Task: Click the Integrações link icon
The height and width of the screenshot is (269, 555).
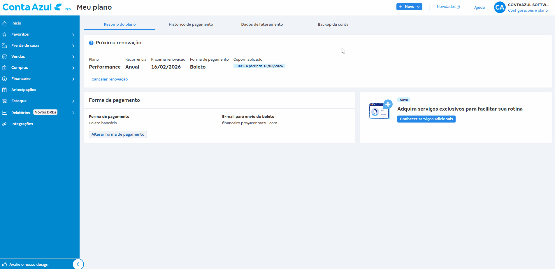Action: [x=4, y=124]
